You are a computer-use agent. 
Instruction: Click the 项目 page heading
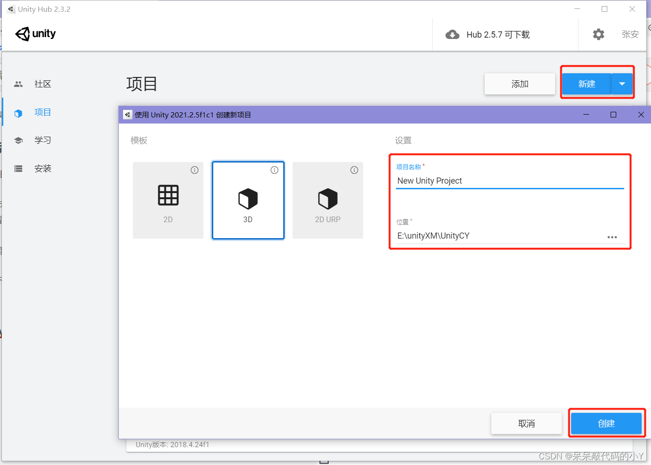[141, 84]
